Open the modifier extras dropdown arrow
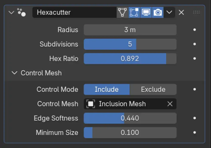 [x=169, y=12]
